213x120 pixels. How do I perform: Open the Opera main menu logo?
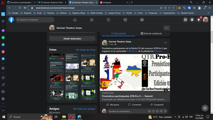coord(3,3)
